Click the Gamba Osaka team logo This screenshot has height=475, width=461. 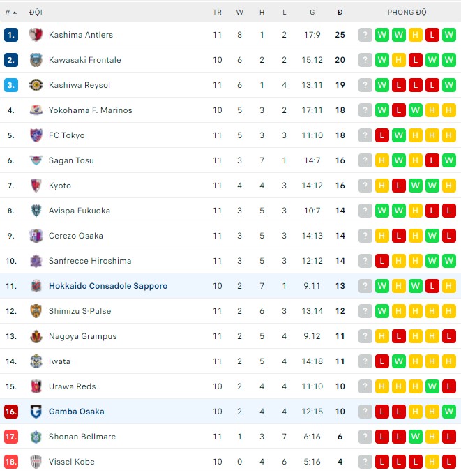tap(36, 412)
